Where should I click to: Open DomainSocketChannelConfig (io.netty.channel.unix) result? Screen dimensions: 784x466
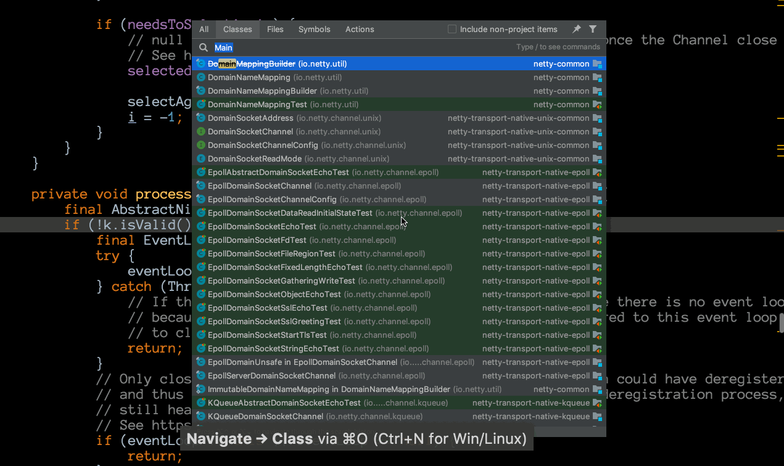[399, 145]
